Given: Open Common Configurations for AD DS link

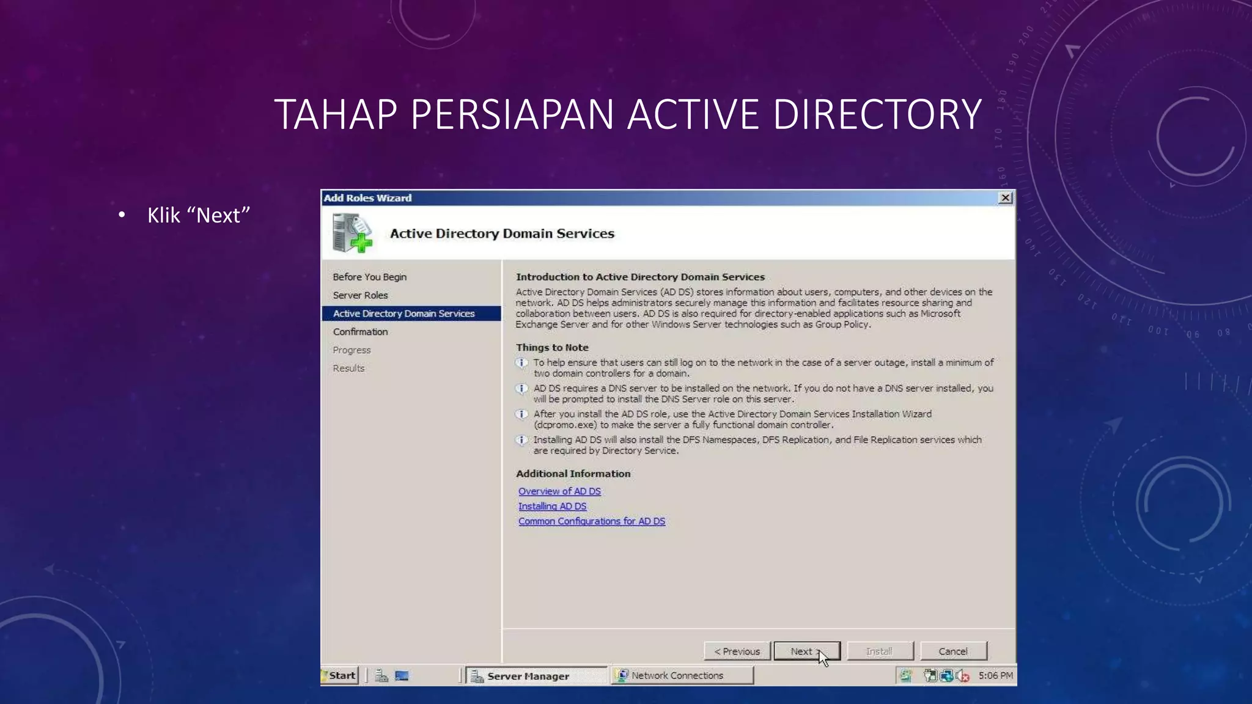Looking at the screenshot, I should point(591,521).
